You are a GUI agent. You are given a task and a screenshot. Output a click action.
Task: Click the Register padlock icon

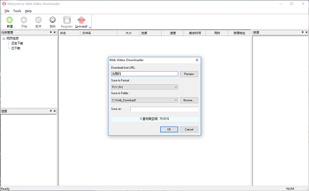tap(67, 20)
